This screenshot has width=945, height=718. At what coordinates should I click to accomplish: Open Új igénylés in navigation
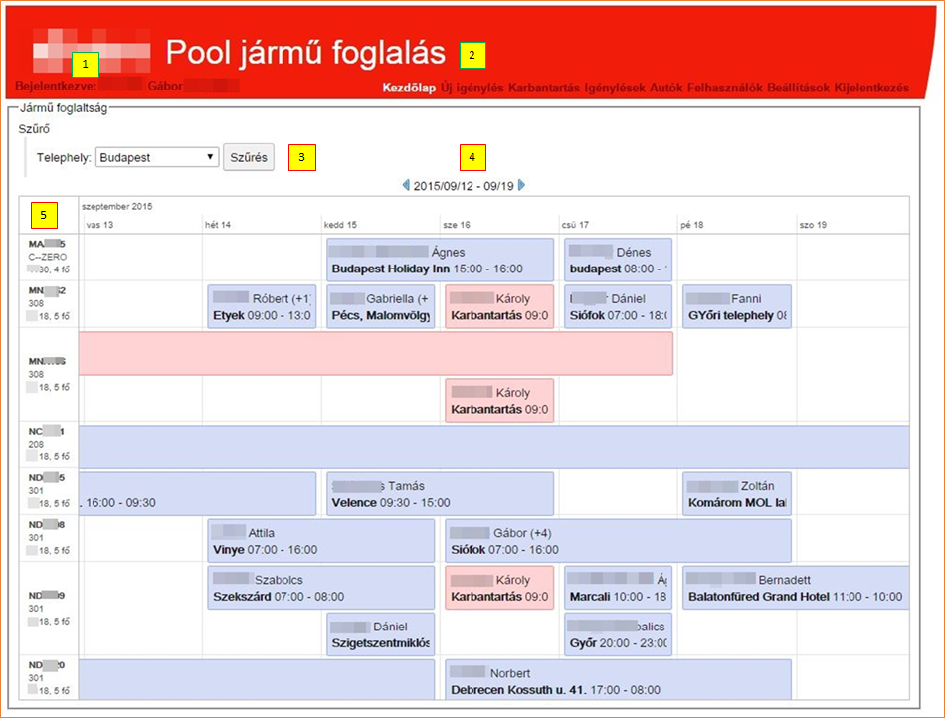pos(472,88)
